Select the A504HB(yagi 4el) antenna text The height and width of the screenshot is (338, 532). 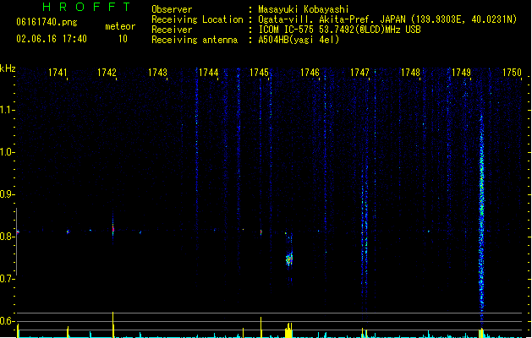[x=299, y=40]
